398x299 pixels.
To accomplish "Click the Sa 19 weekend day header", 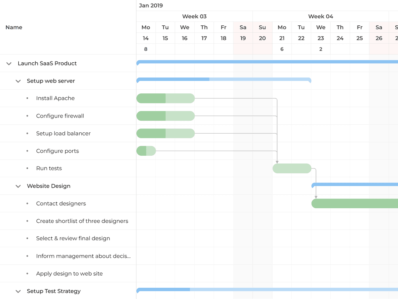I will 243,27.
